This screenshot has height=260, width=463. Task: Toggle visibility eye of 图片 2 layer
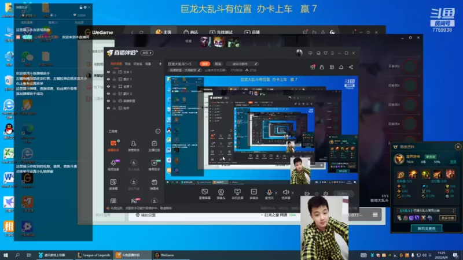(108, 94)
